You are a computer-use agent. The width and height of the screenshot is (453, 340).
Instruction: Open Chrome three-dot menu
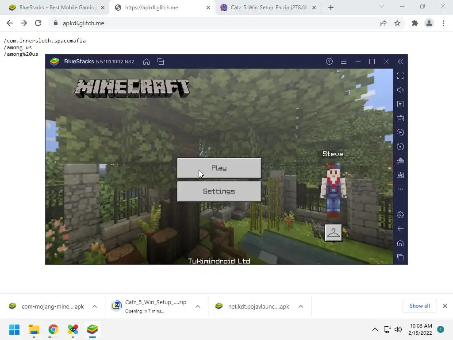[443, 23]
